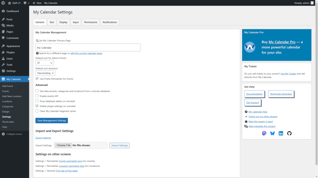Viewport: 318px width, 178px height.
Task: Open the Howdy, admin account menu
Action: [x=304, y=3]
